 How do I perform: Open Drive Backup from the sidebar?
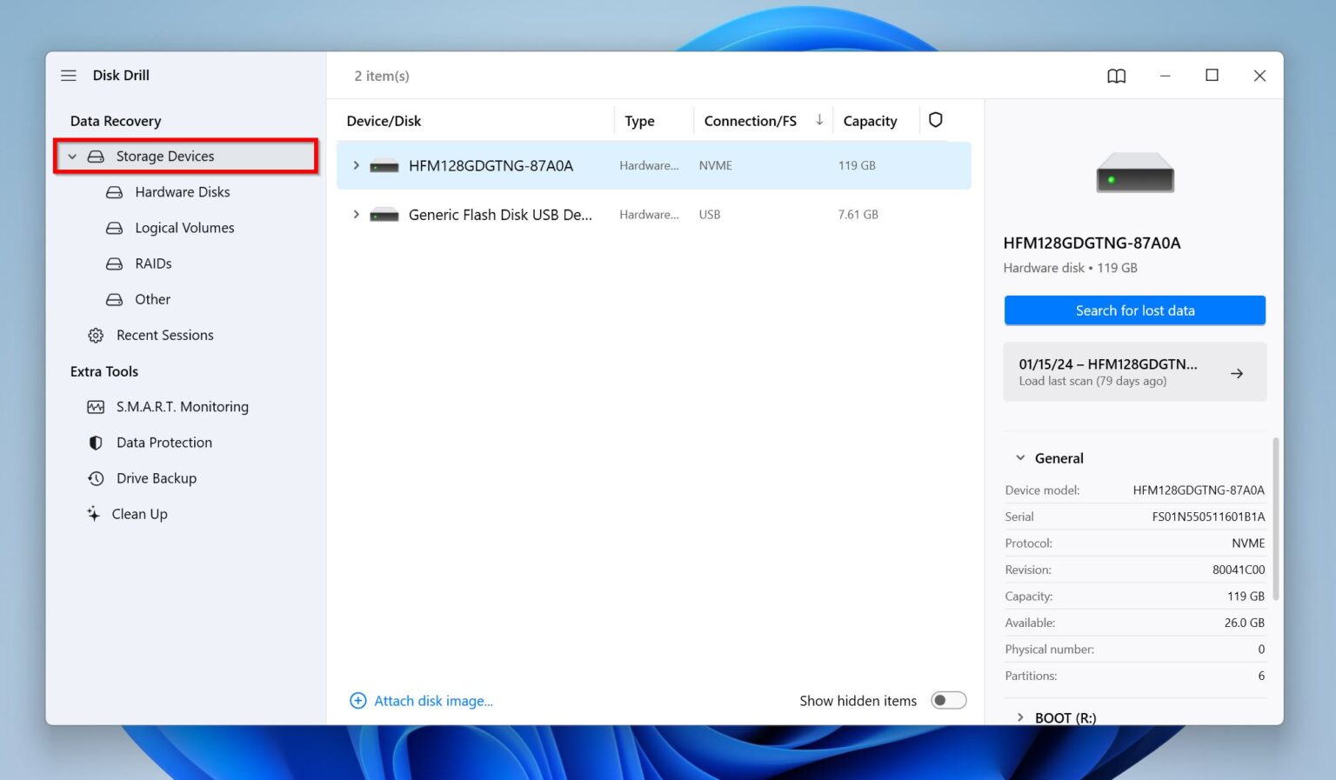click(157, 478)
